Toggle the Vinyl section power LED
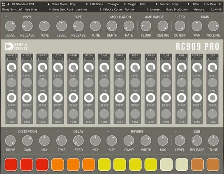224x174 pixels. click(x=6, y=16)
